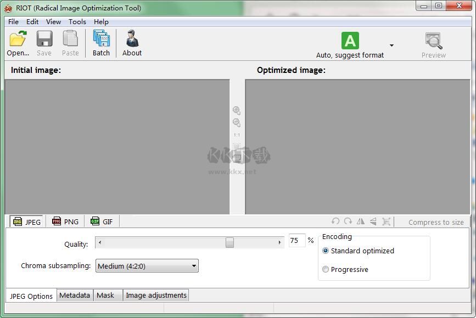Screen dimensions: 476x318
Task: Open dropdown arrow beside Auto suggest format
Action: (x=391, y=46)
